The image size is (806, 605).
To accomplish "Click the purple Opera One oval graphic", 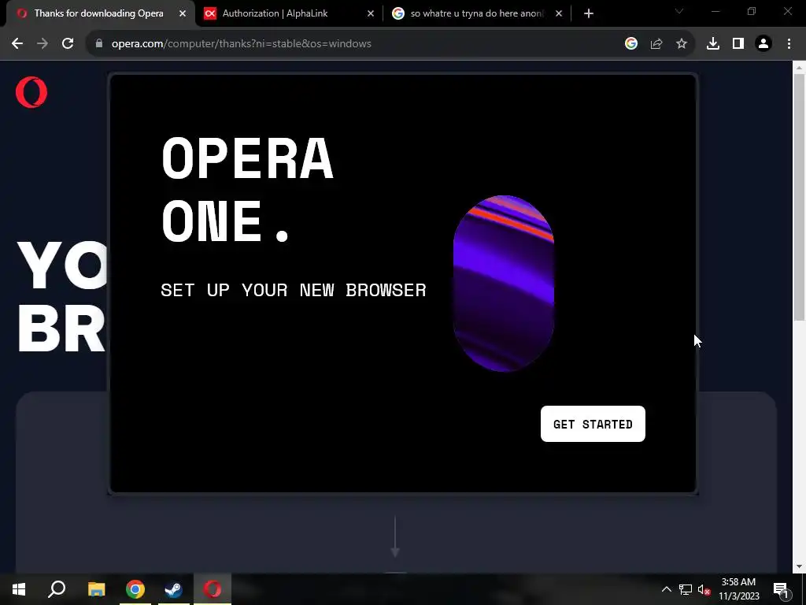I will [504, 283].
